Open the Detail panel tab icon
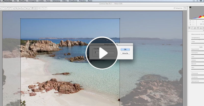Screen dimensions: 204x106 coord(195,28)
